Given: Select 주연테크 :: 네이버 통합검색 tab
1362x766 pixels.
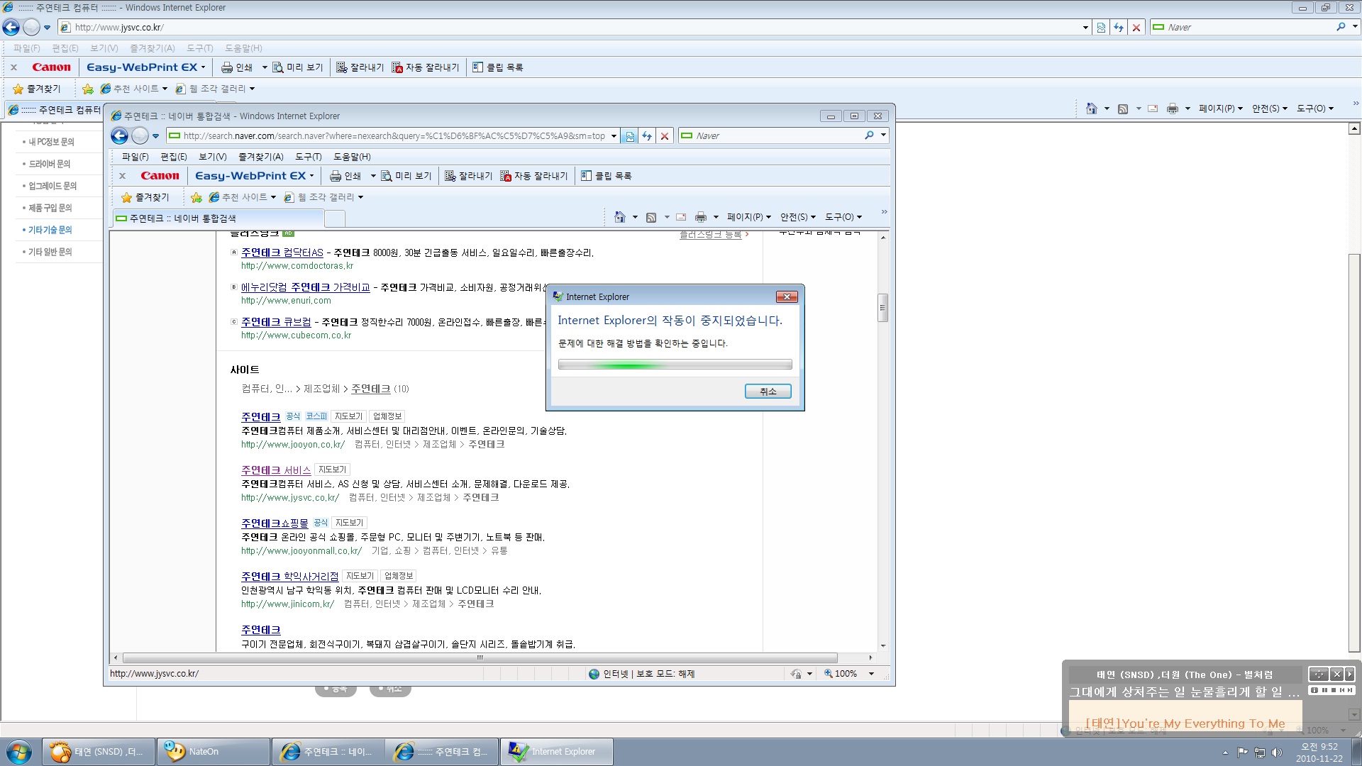Looking at the screenshot, I should coord(218,218).
